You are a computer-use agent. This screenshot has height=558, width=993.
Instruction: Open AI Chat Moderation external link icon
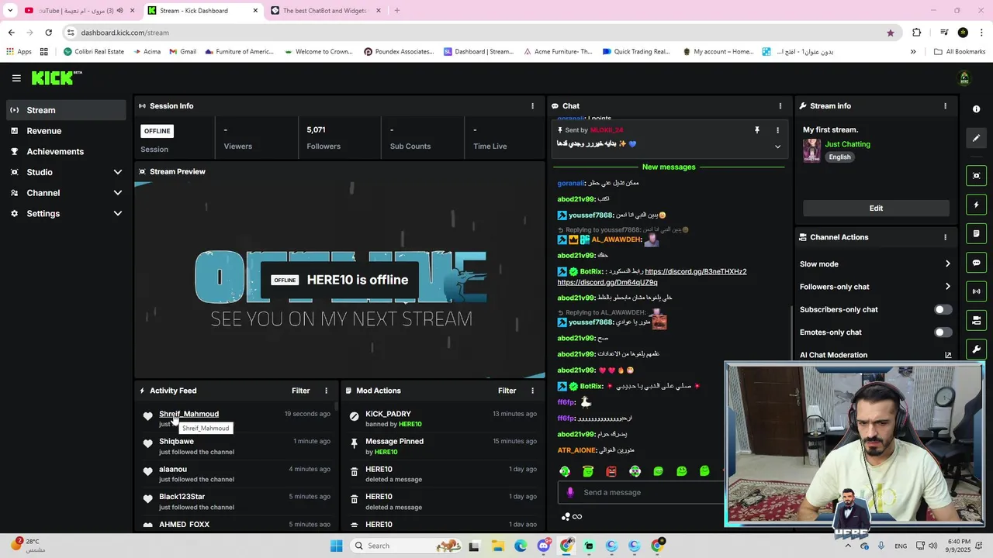click(x=948, y=355)
